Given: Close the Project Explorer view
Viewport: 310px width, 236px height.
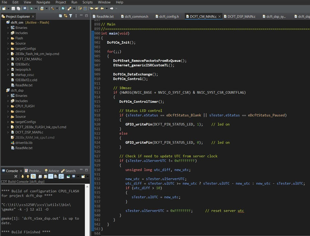Looking at the screenshot, I should click(x=33, y=17).
